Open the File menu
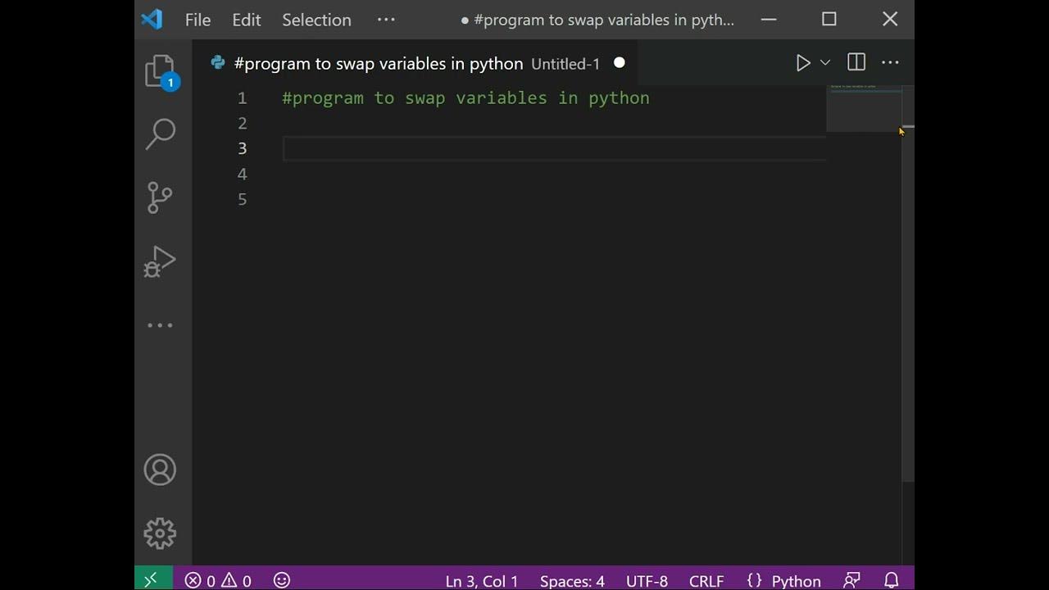 198,20
